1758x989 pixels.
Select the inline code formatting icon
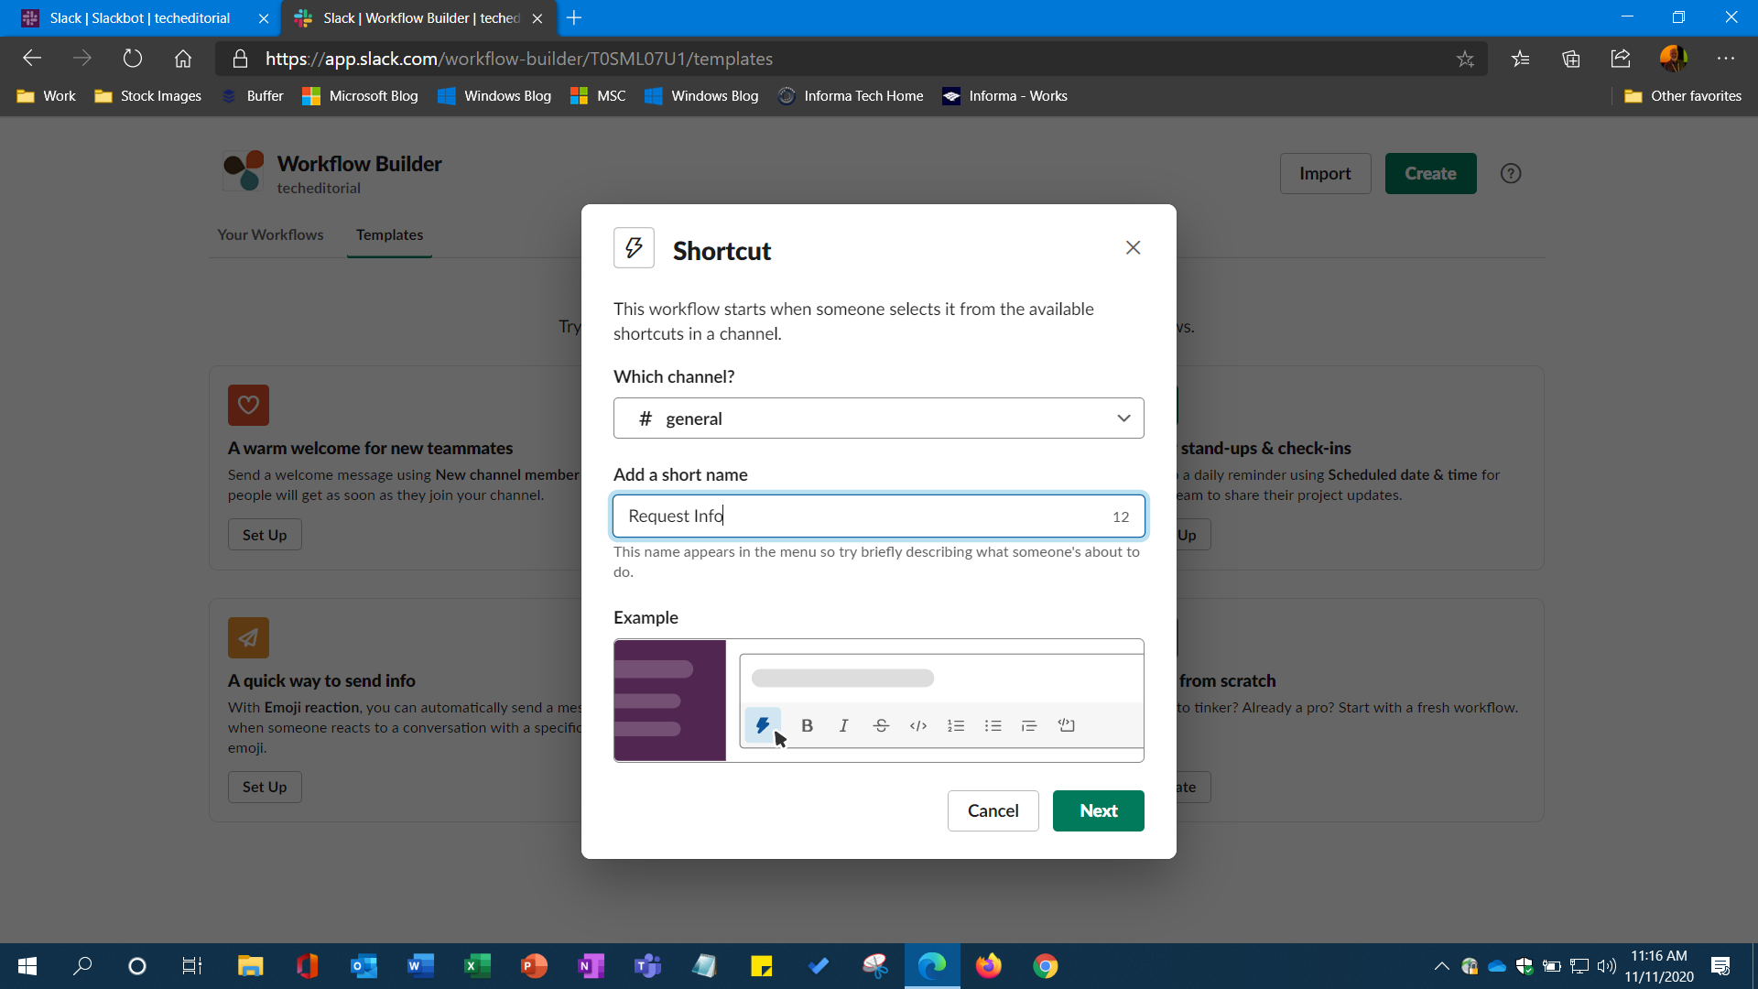(x=918, y=725)
